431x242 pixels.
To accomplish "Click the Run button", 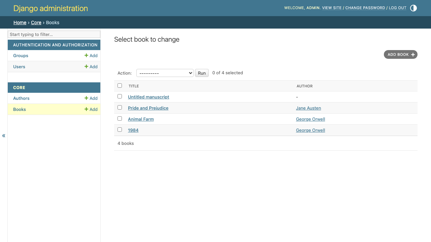I will [x=202, y=73].
